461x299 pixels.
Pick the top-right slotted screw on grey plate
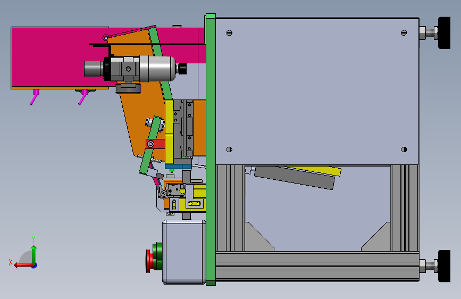(404, 33)
